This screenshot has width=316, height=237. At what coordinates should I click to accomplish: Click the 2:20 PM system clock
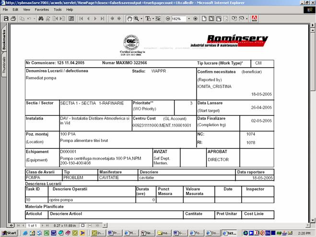click(x=304, y=233)
